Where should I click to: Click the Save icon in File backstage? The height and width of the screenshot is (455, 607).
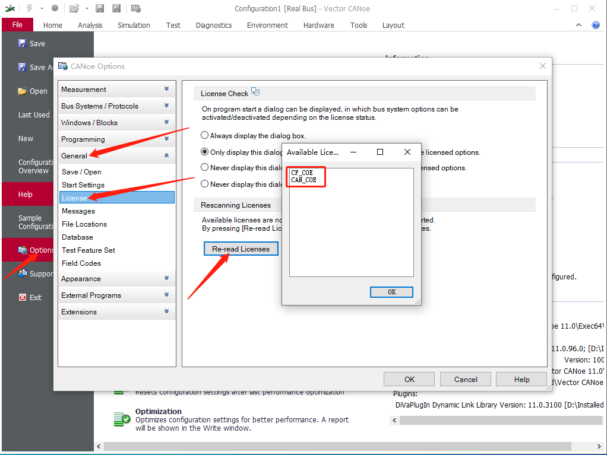[x=22, y=43]
